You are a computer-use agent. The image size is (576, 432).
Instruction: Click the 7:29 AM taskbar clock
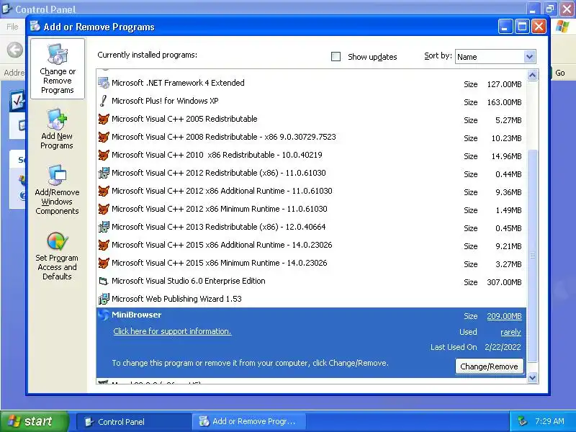pyautogui.click(x=549, y=421)
